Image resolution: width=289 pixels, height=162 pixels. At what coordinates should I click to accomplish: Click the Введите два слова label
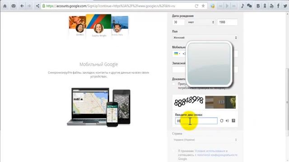189,115
